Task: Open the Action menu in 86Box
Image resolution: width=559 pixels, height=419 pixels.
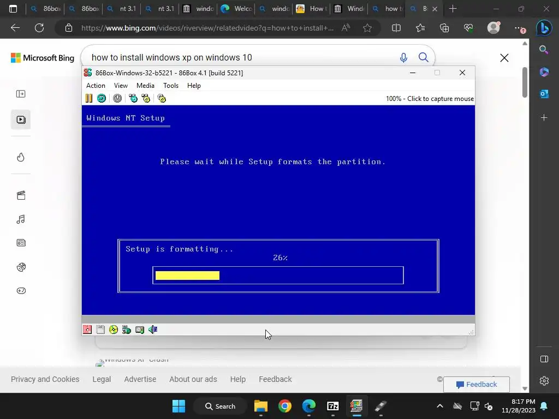Action: (x=96, y=86)
